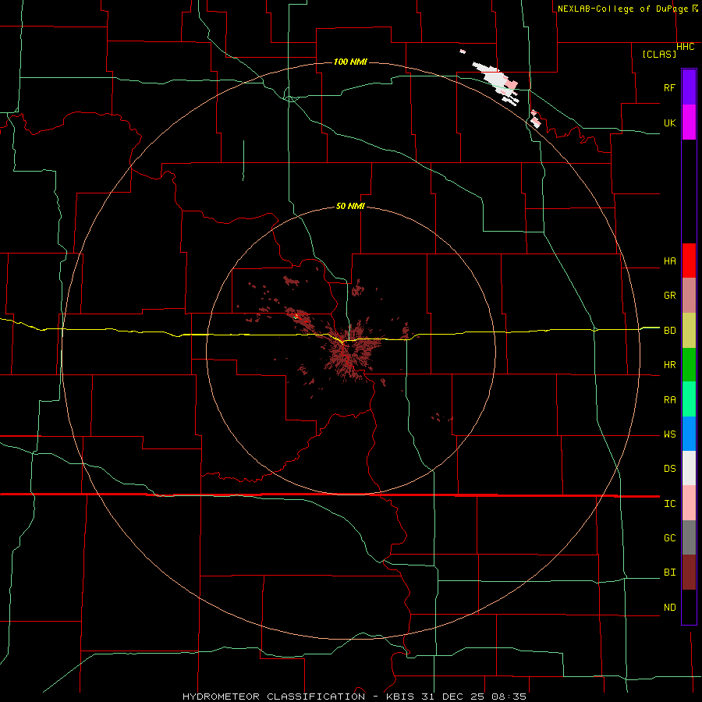Click the [CLAS] units label
This screenshot has width=702, height=702.
(659, 55)
